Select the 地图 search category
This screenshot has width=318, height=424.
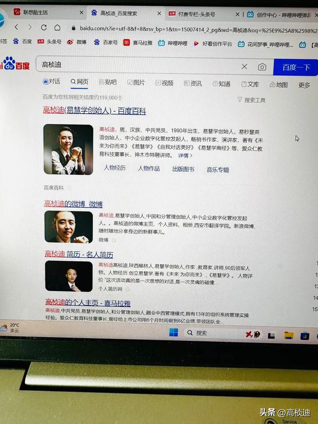pyautogui.click(x=279, y=85)
